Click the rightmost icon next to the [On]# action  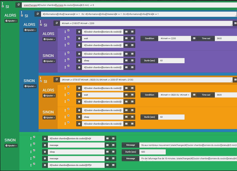[113, 138]
